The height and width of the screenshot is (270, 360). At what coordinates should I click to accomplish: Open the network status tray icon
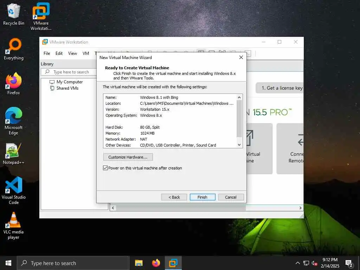[x=306, y=263]
